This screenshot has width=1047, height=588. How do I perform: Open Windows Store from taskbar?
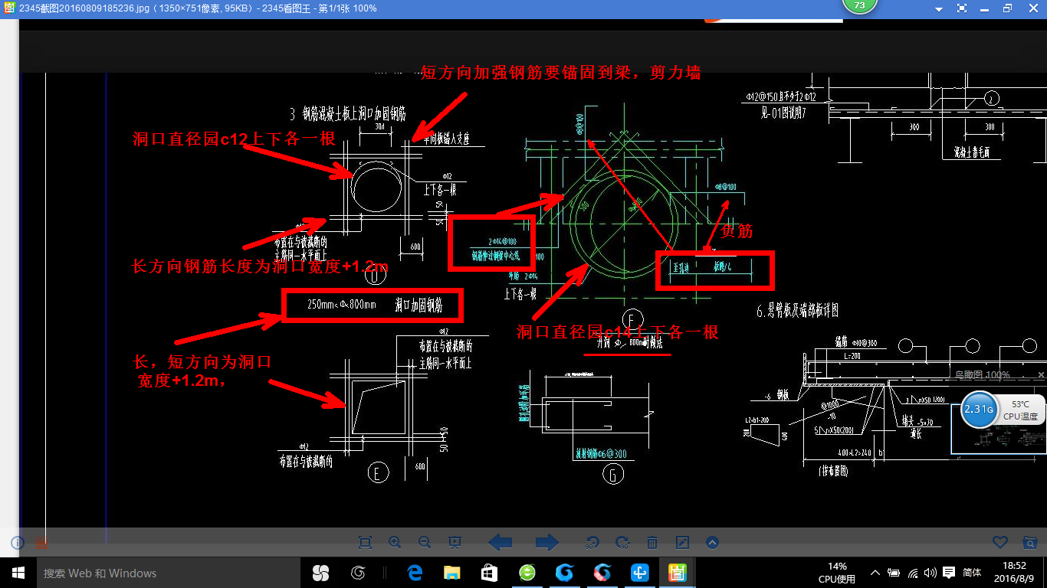489,573
